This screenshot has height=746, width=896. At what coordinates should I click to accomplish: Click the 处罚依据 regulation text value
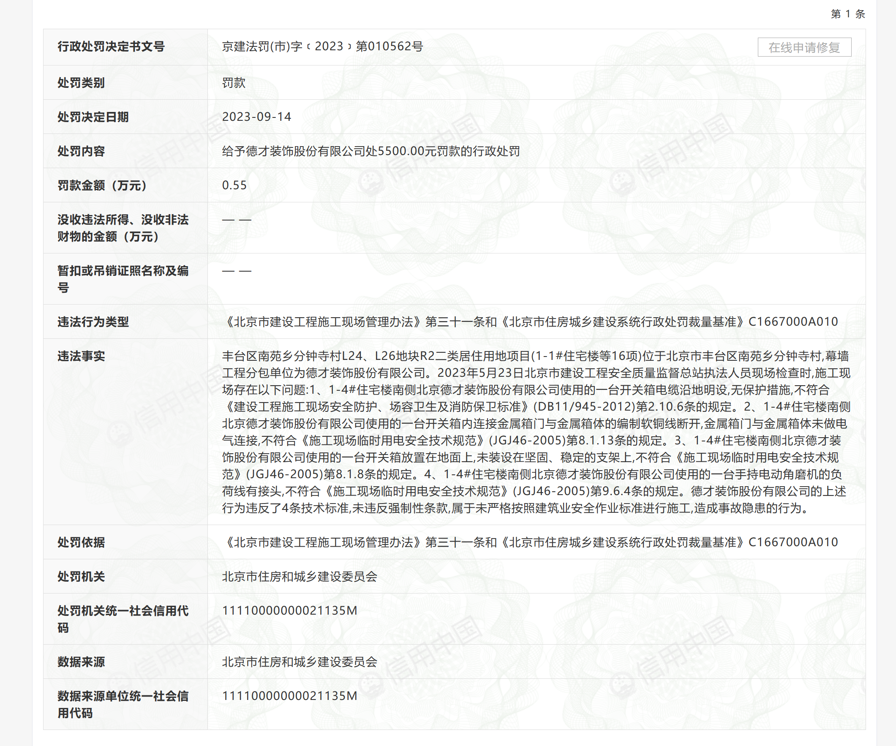[529, 542]
